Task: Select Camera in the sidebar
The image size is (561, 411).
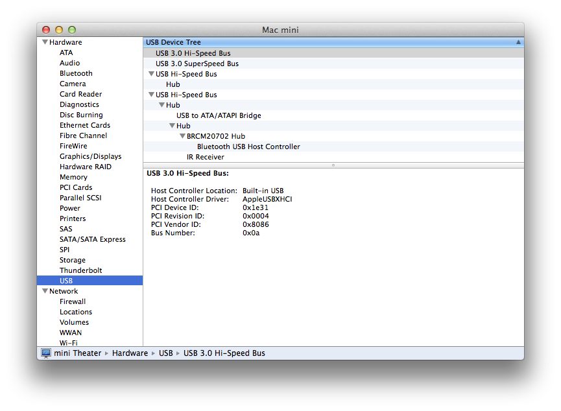Action: pos(73,84)
